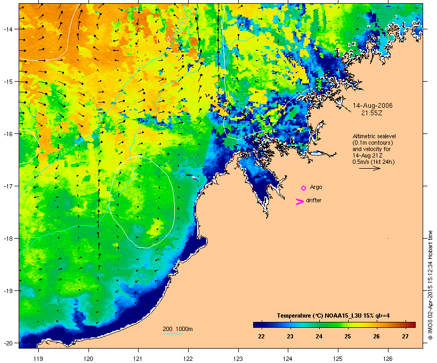Click the latitude axis label '-18'
Image resolution: width=437 pixels, height=363 pixels.
[x=7, y=239]
